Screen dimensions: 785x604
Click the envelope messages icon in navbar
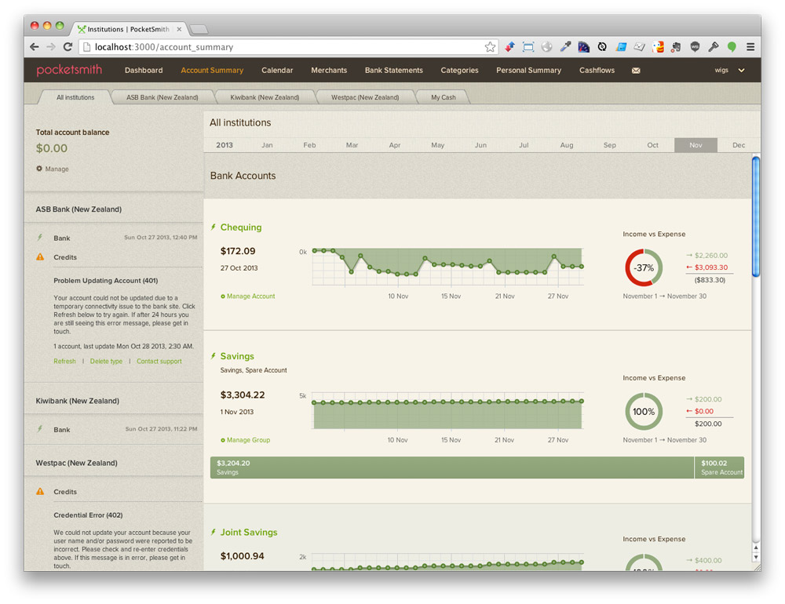pos(636,71)
